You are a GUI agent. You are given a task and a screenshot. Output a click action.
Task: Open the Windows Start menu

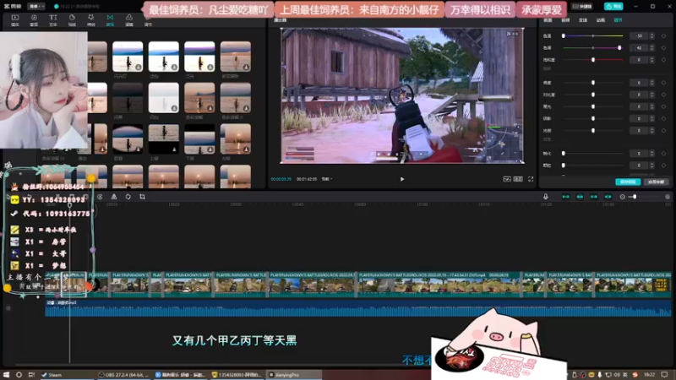pos(6,375)
